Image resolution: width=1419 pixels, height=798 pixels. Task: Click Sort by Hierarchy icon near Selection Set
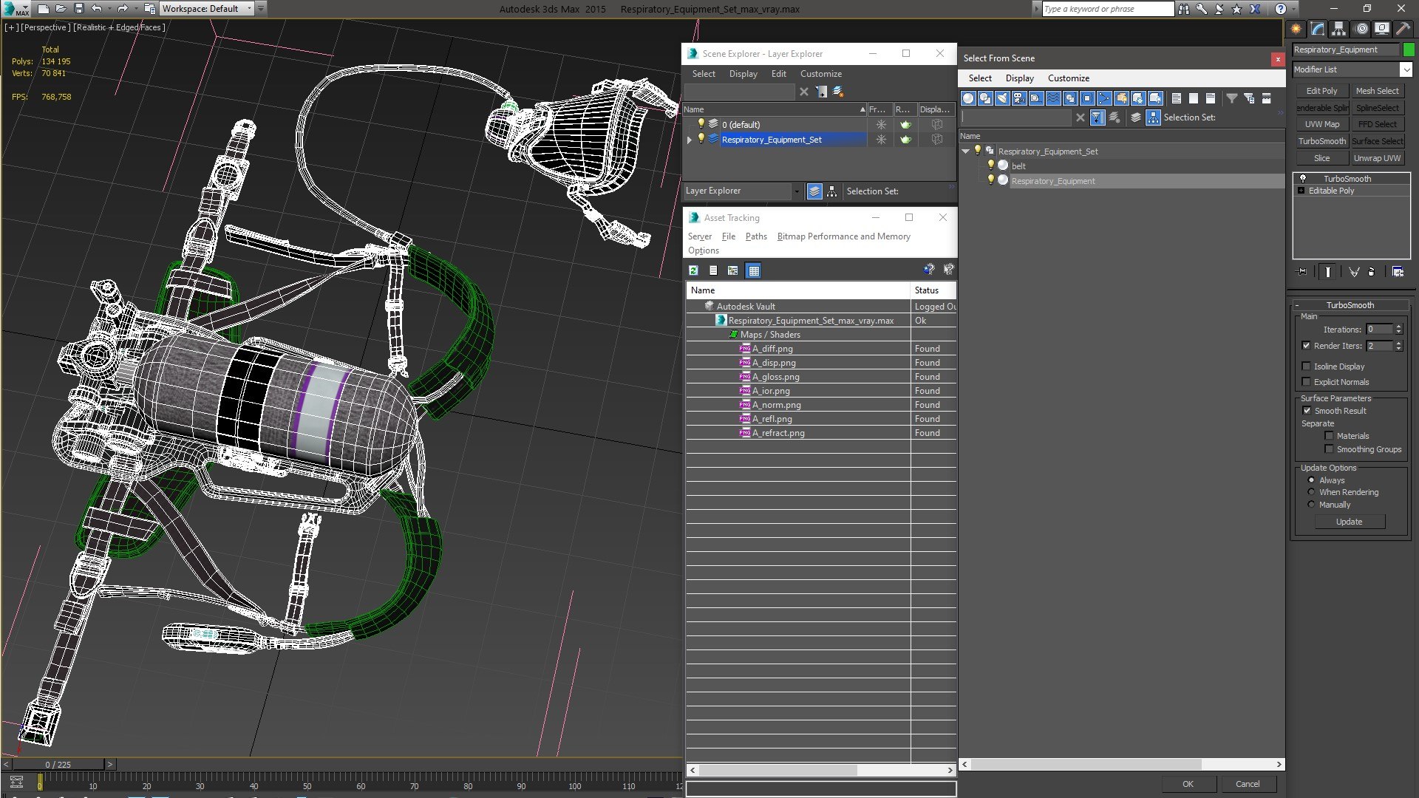point(1153,117)
